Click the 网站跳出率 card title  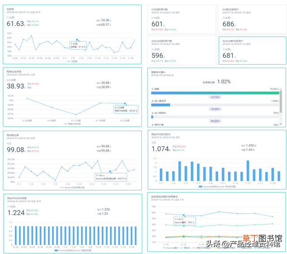coord(13,135)
